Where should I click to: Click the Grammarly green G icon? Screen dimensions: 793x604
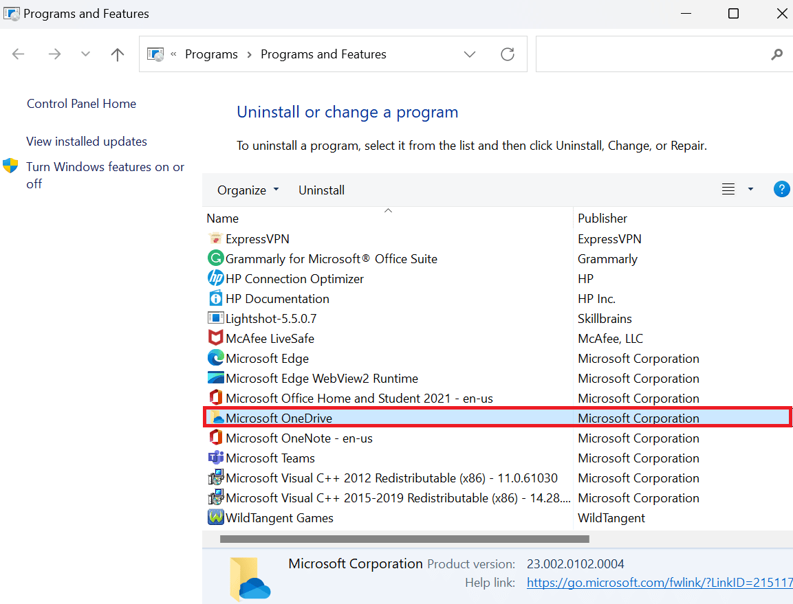(x=215, y=258)
